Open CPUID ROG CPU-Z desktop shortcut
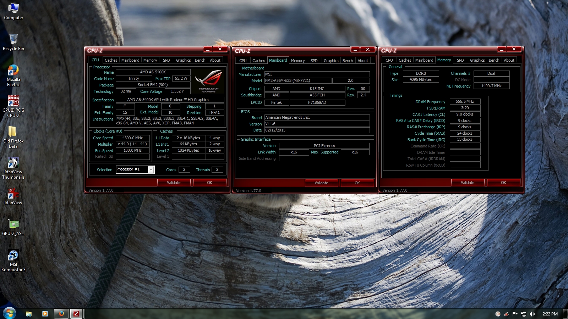The height and width of the screenshot is (319, 568). [13, 106]
